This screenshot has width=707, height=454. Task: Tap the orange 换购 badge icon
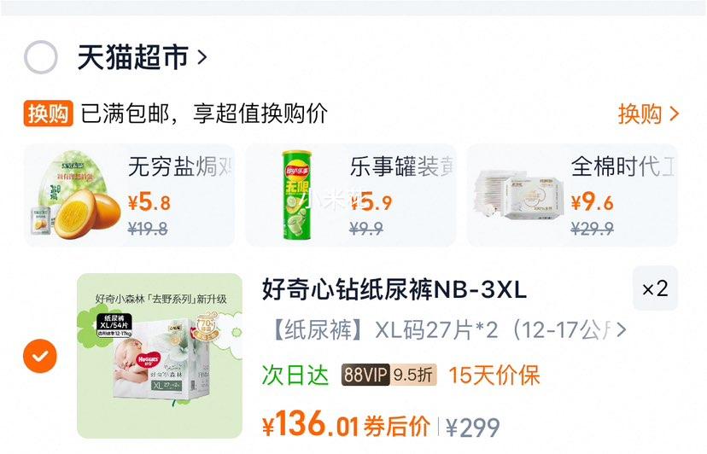49,113
